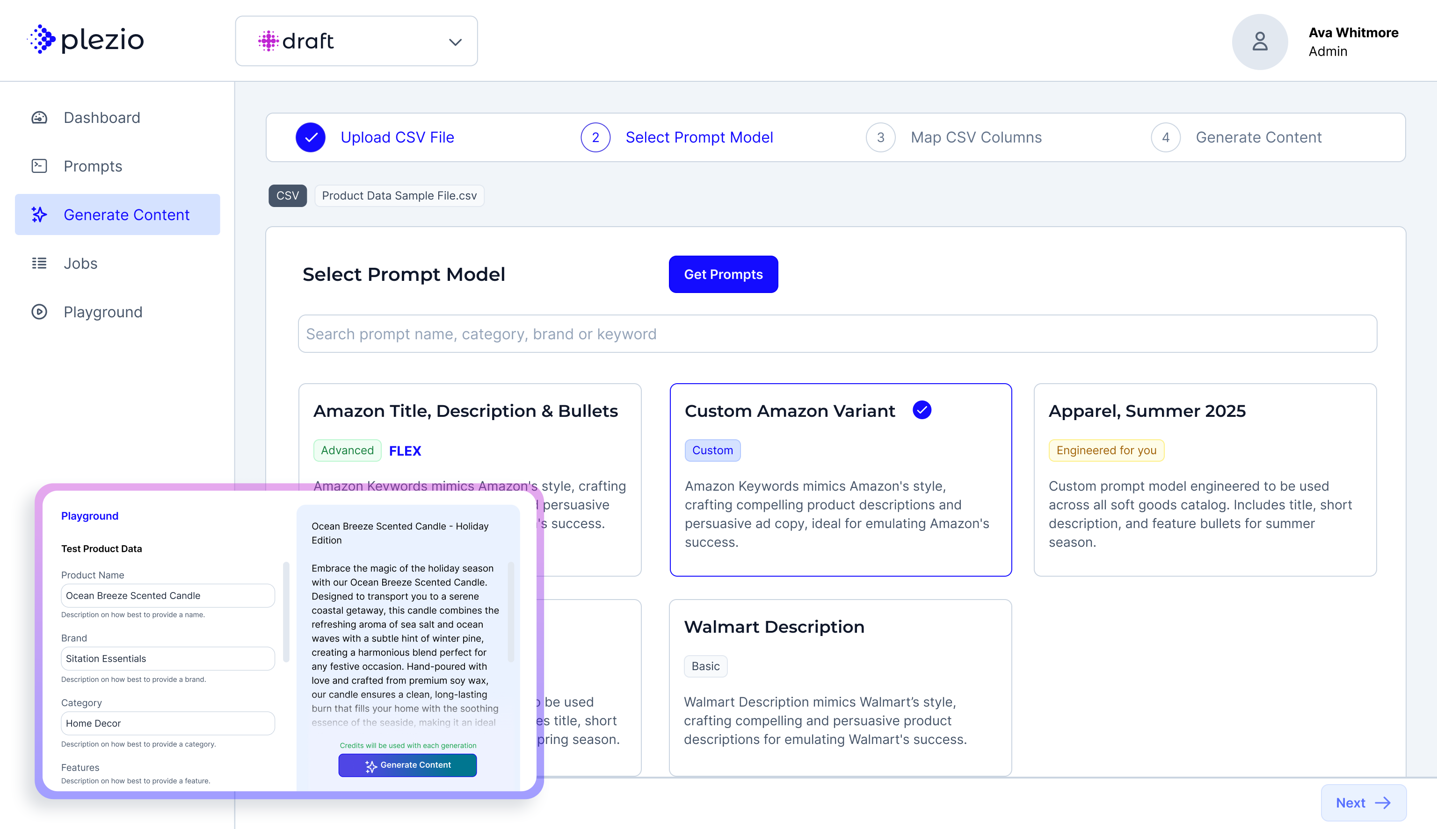The image size is (1437, 829).
Task: Click the completed Upload CSV File checkmark
Action: (311, 137)
